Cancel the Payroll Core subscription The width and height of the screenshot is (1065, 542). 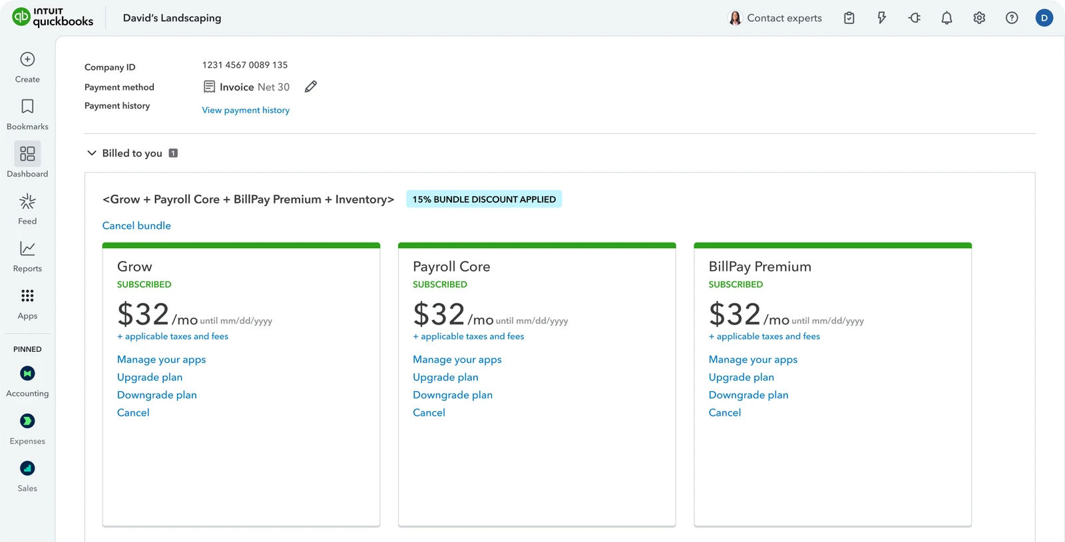coord(429,412)
